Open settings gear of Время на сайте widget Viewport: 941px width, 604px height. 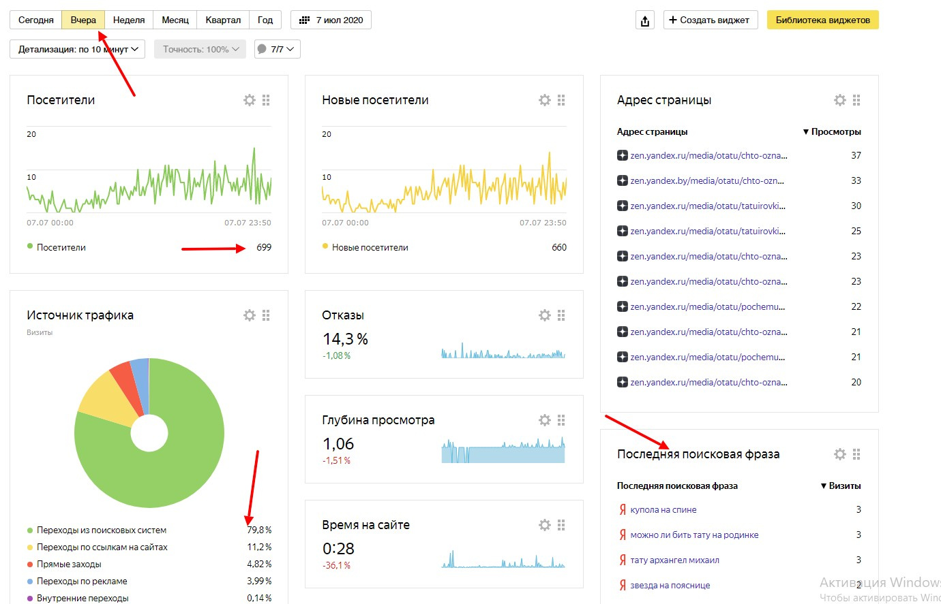pyautogui.click(x=545, y=525)
